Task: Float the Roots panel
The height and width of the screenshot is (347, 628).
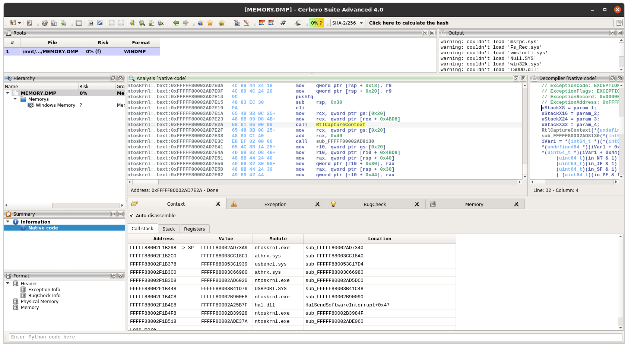Action: click(425, 33)
